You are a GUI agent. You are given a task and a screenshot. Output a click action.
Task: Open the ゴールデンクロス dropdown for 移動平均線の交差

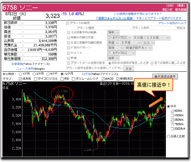click(x=119, y=38)
